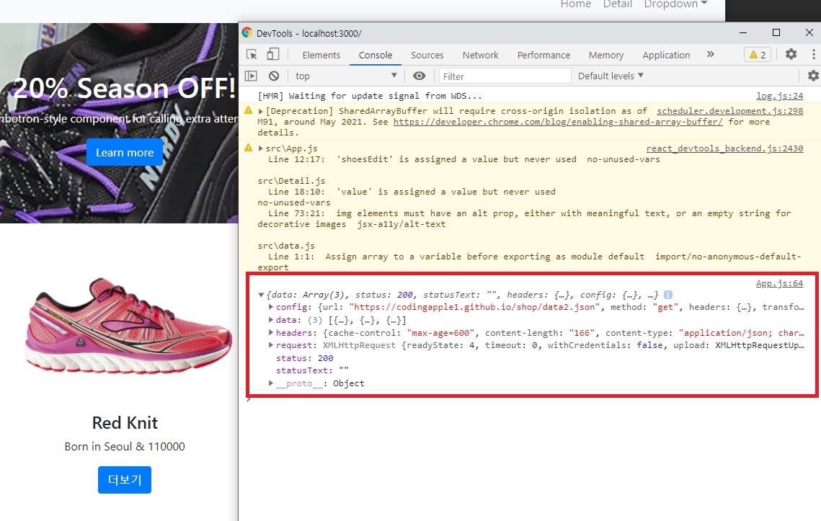Click the Detail link in the page navbar
Viewport: 821px width, 521px height.
617,4
